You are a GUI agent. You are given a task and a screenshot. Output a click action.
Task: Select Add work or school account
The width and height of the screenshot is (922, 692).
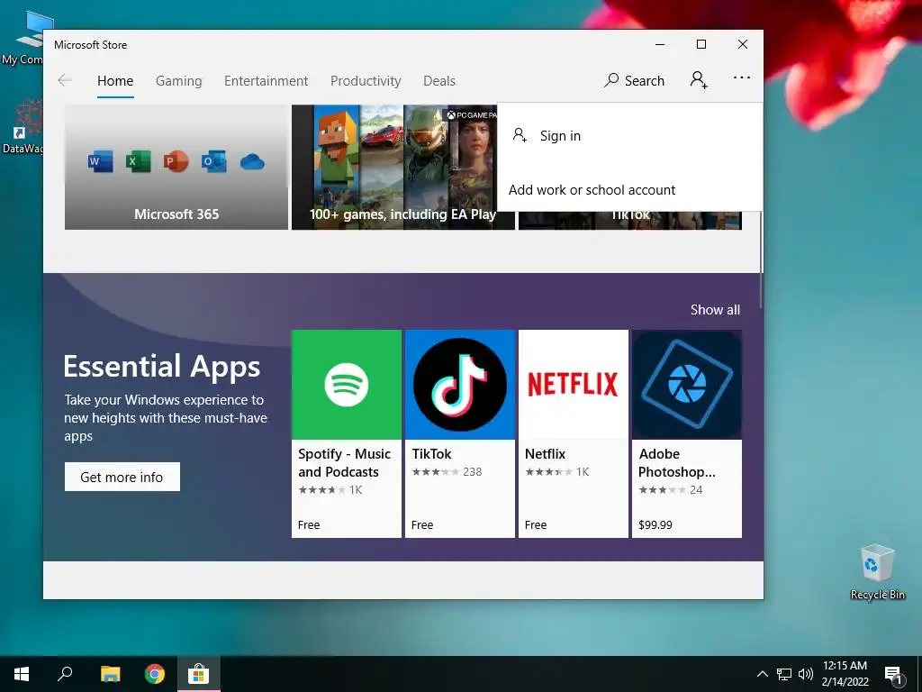point(629,189)
